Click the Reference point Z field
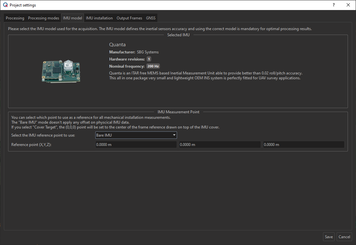Image resolution: width=356 pixels, height=245 pixels. (x=304, y=145)
